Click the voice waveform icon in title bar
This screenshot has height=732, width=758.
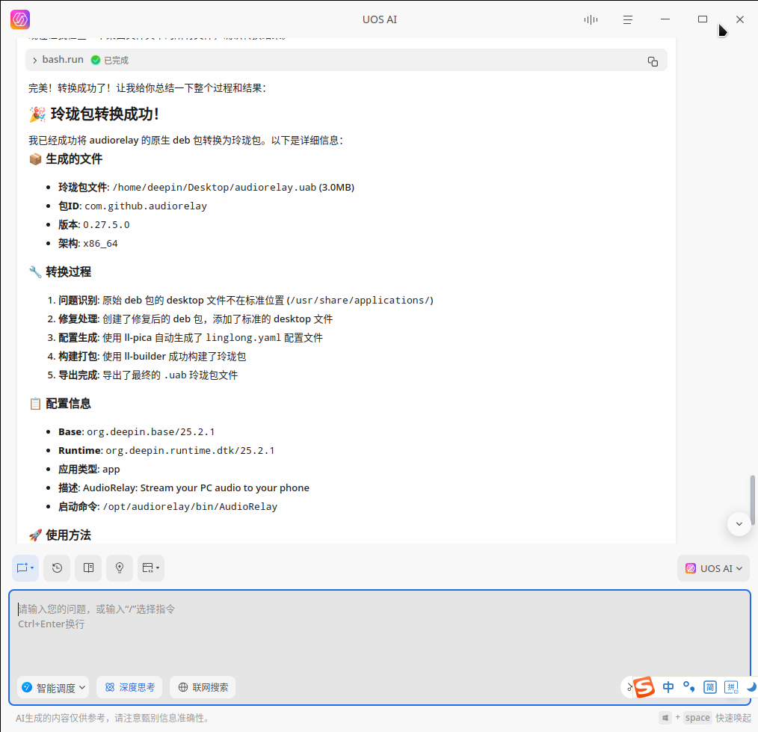591,20
